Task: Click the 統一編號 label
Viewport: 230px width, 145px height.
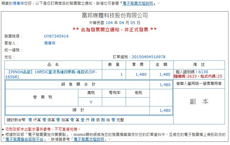Action: pyautogui.click(x=13, y=50)
